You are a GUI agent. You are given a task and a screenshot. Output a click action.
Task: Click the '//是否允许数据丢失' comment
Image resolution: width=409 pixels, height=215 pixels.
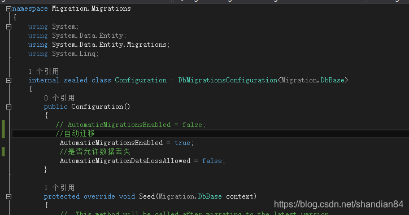pos(95,152)
